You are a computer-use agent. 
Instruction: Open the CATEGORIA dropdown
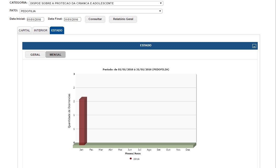click(x=96, y=4)
